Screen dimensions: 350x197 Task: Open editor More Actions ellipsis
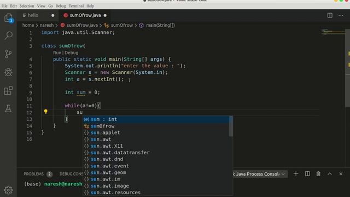tap(341, 15)
